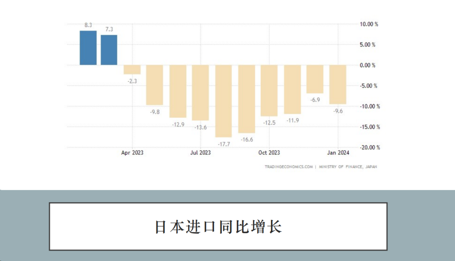The width and height of the screenshot is (455, 261).
Task: Click the TRADINGECONOMICS.COM source text
Action: click(x=289, y=167)
